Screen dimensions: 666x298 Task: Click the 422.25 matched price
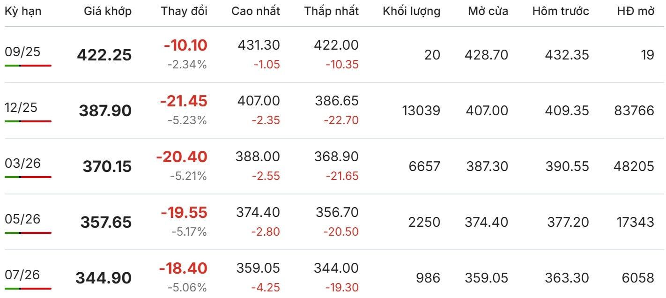point(104,55)
